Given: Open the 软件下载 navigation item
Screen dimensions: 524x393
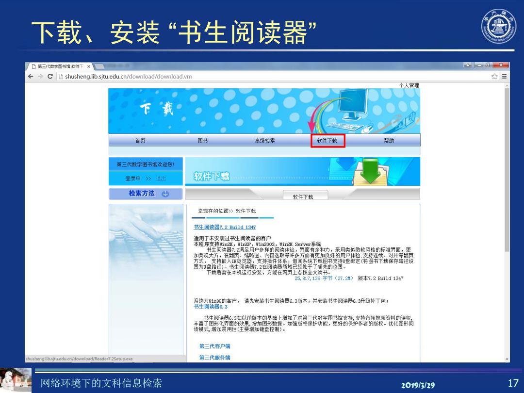Looking at the screenshot, I should [327, 141].
